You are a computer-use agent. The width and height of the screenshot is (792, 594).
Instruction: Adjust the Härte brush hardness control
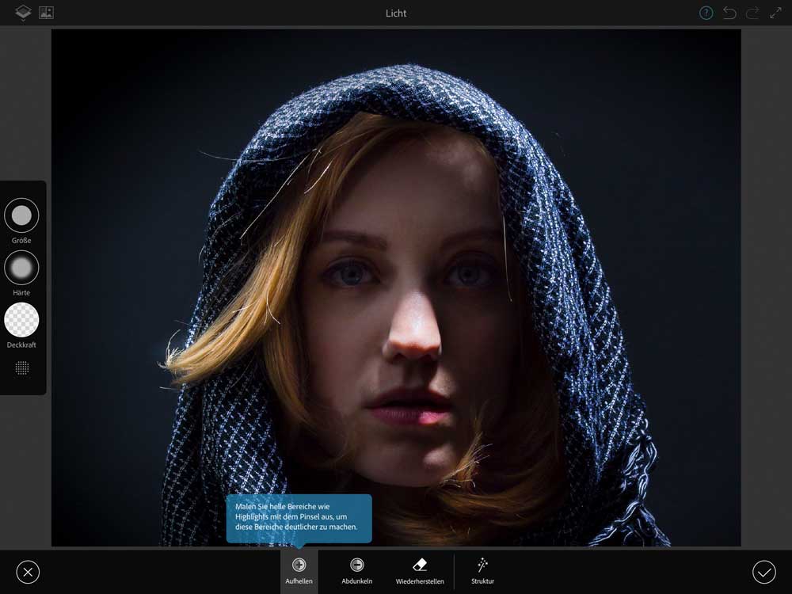[x=21, y=268]
